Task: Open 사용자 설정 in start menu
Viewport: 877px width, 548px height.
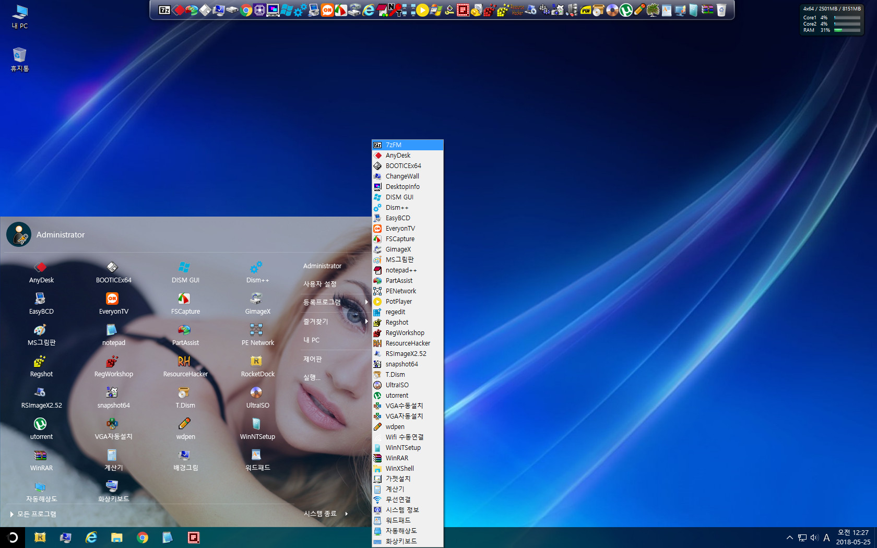Action: point(319,284)
